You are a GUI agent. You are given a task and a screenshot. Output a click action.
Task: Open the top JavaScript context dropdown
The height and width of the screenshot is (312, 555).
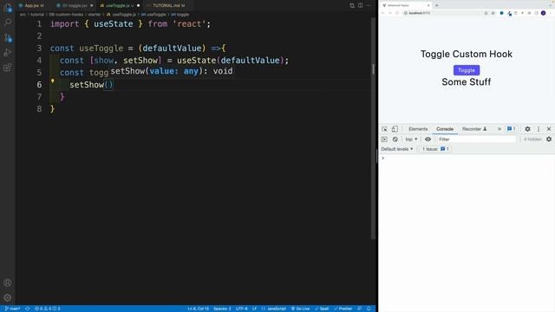[x=411, y=140]
